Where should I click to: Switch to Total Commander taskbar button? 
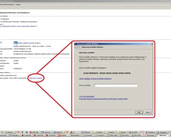coord(47,132)
